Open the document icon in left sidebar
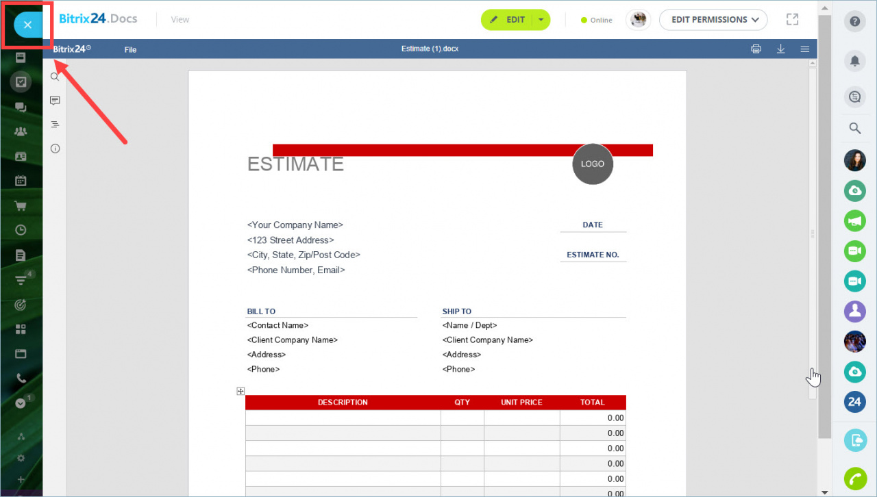This screenshot has height=497, width=877. click(21, 255)
